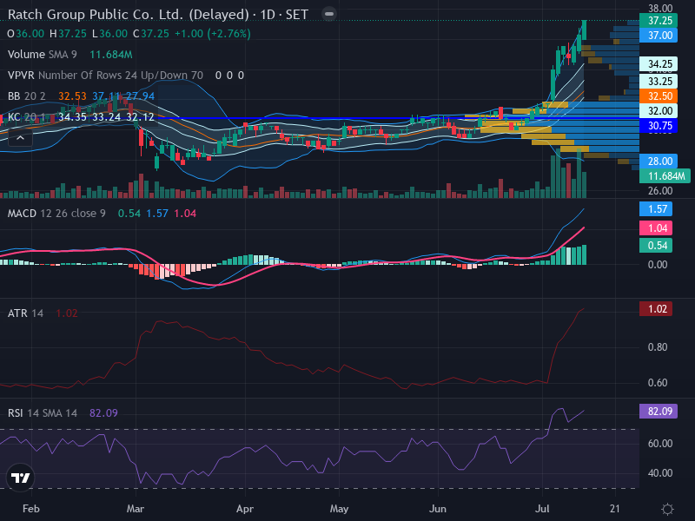Open chart settings gear icon

[x=667, y=509]
